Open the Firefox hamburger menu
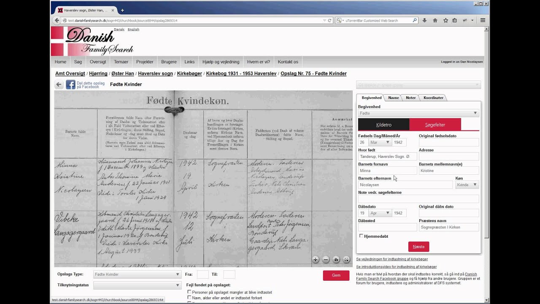 click(x=483, y=20)
